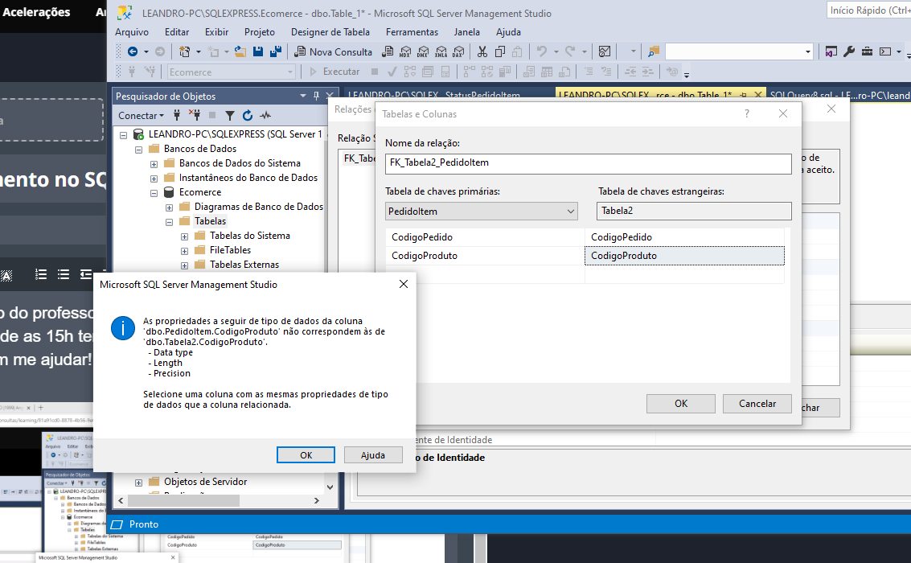Click the New Project toolbar icon

[185, 51]
